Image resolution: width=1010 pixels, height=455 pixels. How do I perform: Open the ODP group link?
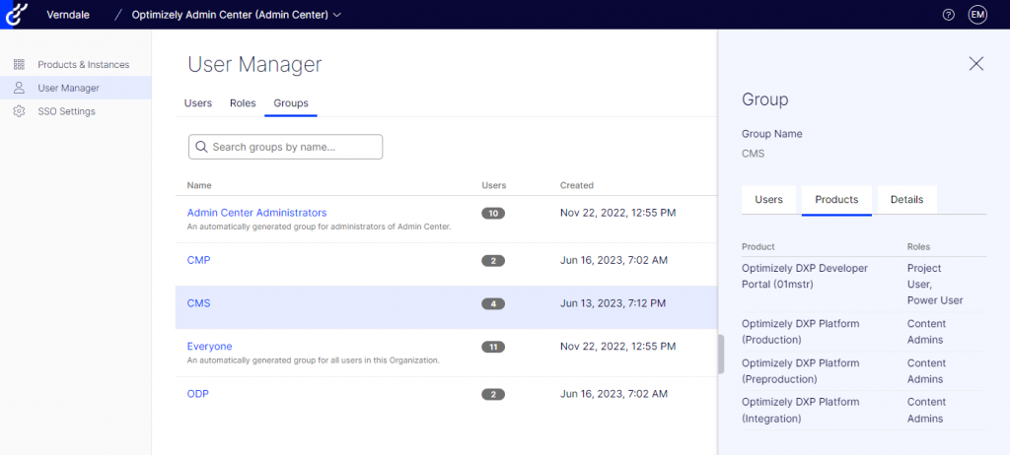click(x=197, y=394)
